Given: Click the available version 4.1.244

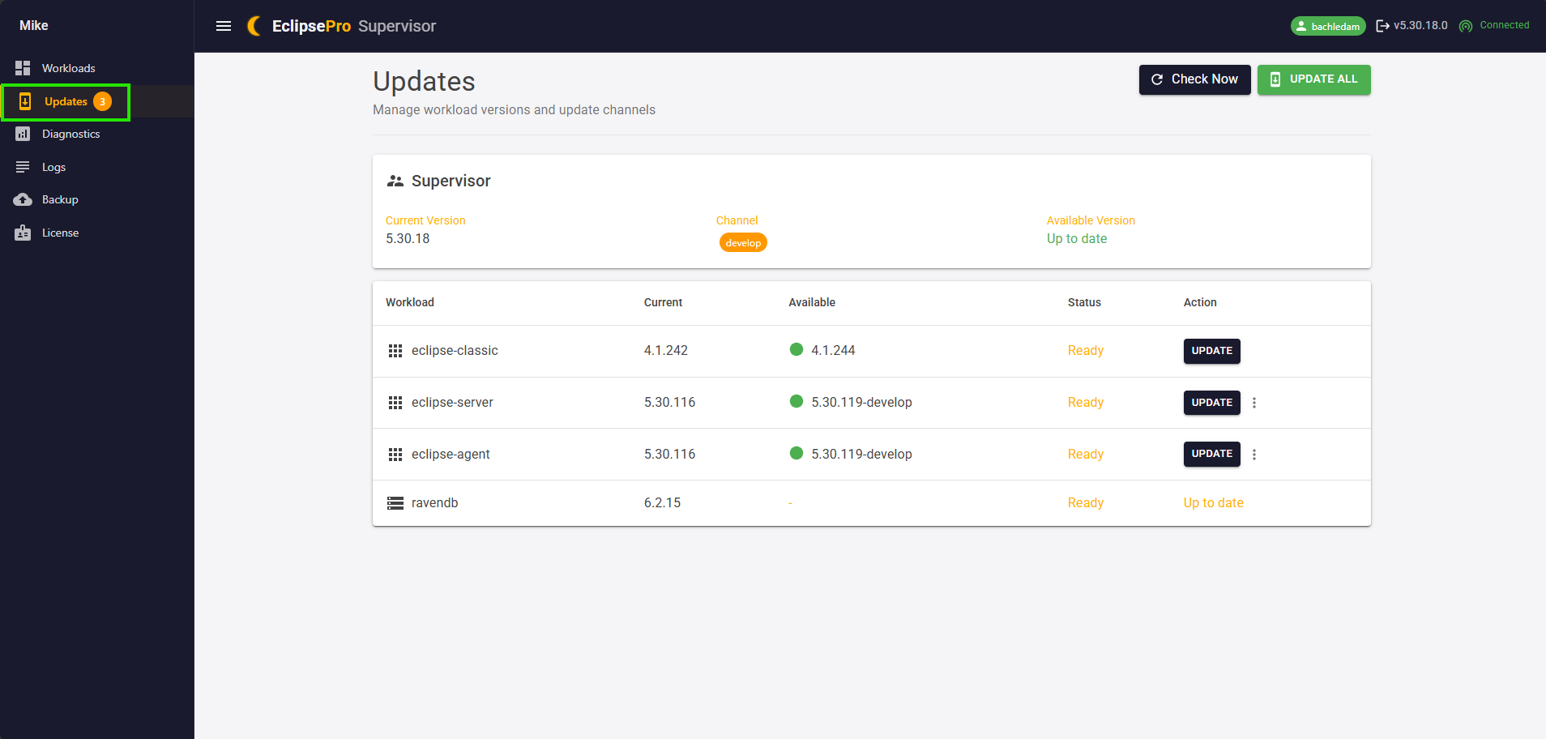Looking at the screenshot, I should pyautogui.click(x=833, y=351).
